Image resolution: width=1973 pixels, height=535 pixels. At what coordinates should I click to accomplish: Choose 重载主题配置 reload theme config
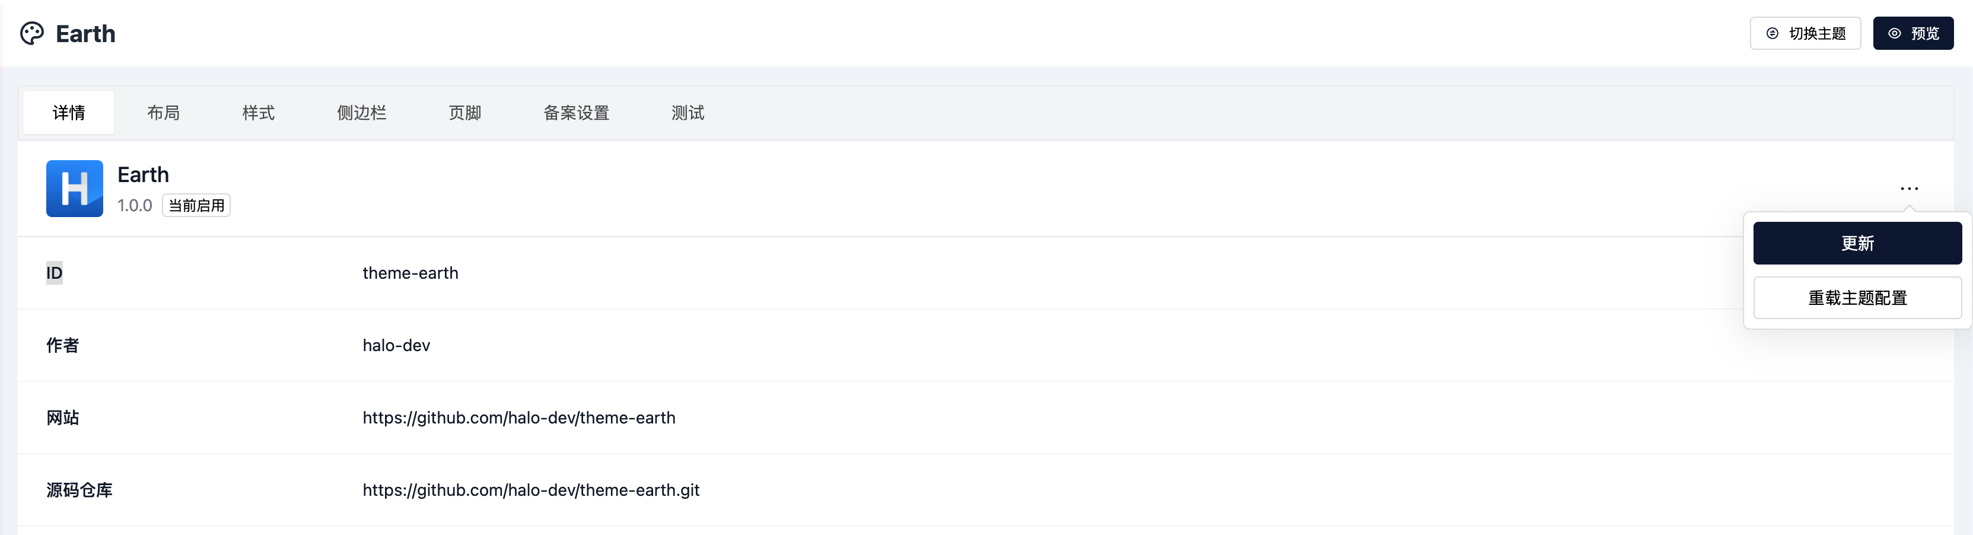(x=1857, y=298)
